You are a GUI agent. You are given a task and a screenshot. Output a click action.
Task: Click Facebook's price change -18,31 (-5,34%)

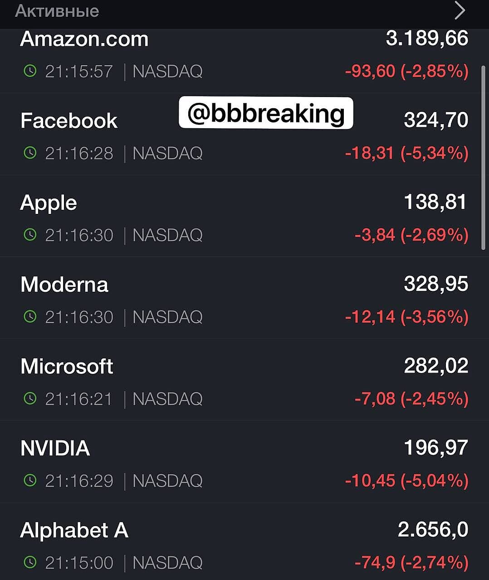pyautogui.click(x=406, y=153)
